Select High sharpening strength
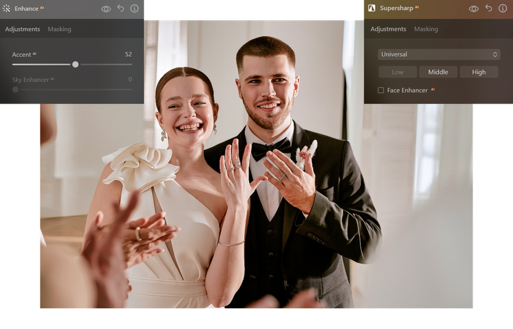The height and width of the screenshot is (329, 513). pos(479,72)
